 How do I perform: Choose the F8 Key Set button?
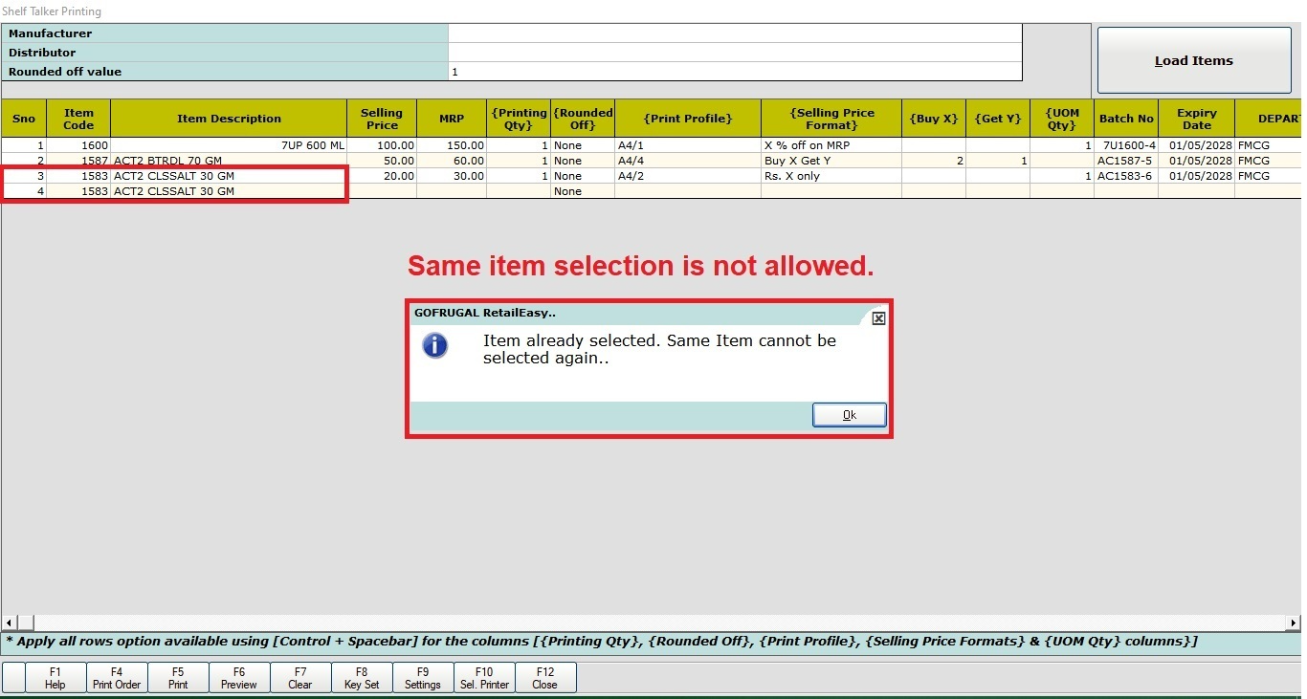pos(362,678)
